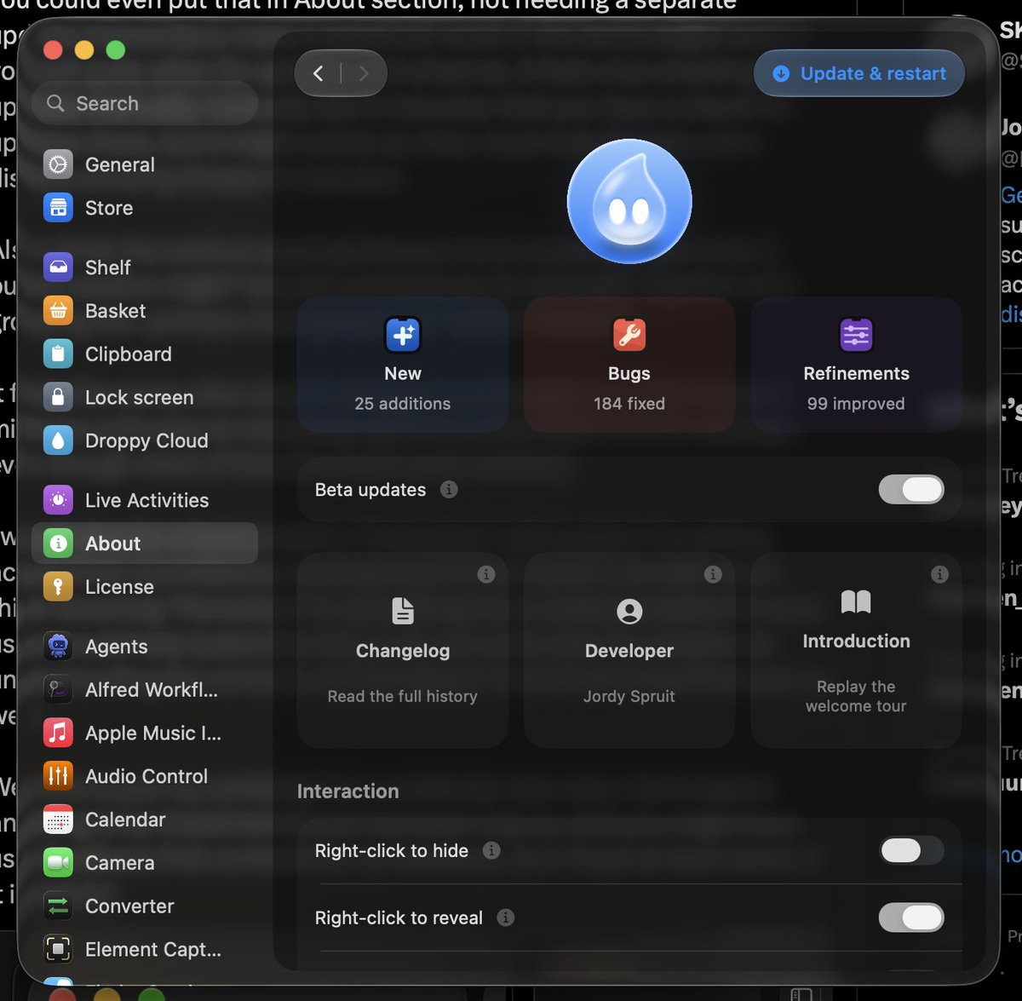Click info icon next to Right-click to reveal

click(x=506, y=918)
